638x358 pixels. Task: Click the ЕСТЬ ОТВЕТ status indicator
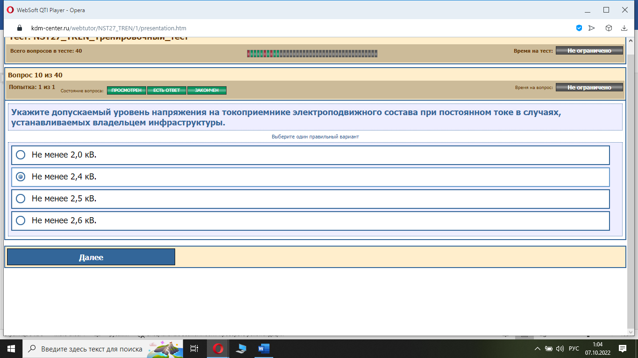coord(167,90)
